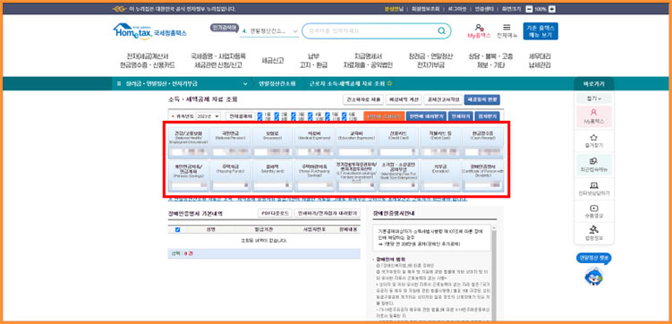Click the 한번에 내려받기 button
Image resolution: width=672 pixels, height=324 pixels.
[x=426, y=116]
